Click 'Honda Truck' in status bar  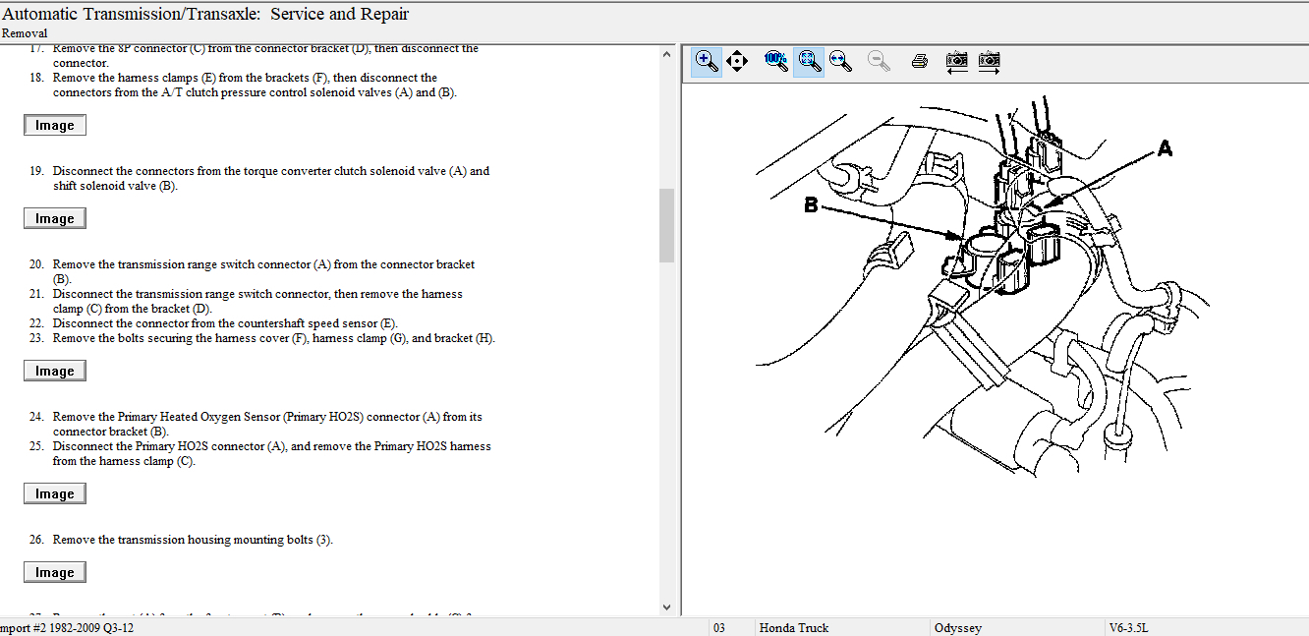click(x=794, y=628)
